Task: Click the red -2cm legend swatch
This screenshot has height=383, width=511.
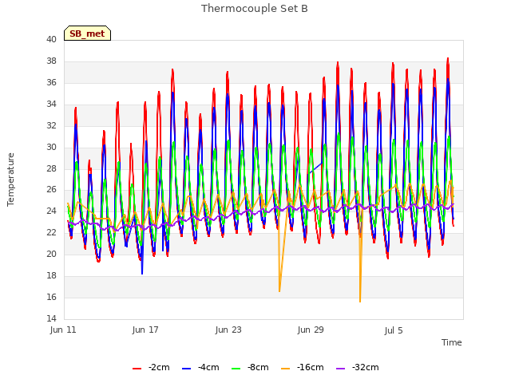Action: 137,369
